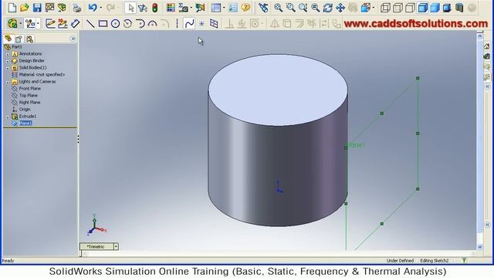Image resolution: width=494 pixels, height=278 pixels.
Task: Toggle Shadows in Shaded Mode
Action: point(447,8)
